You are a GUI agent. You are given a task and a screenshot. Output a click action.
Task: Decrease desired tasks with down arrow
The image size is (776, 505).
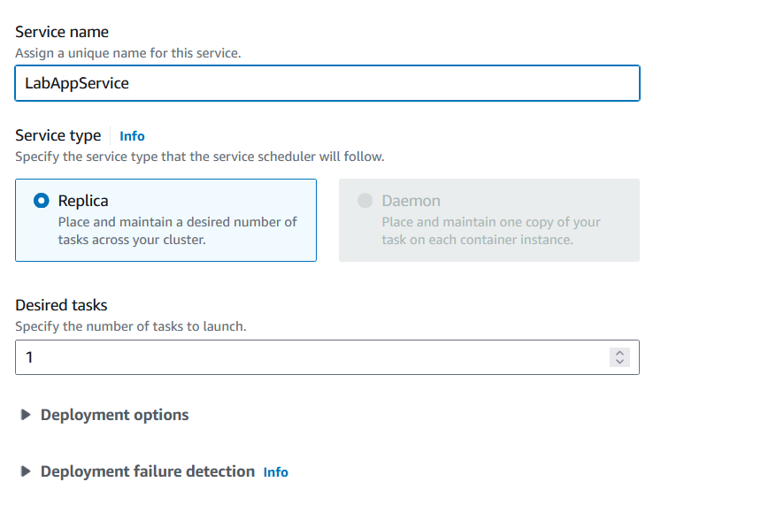pyautogui.click(x=619, y=362)
